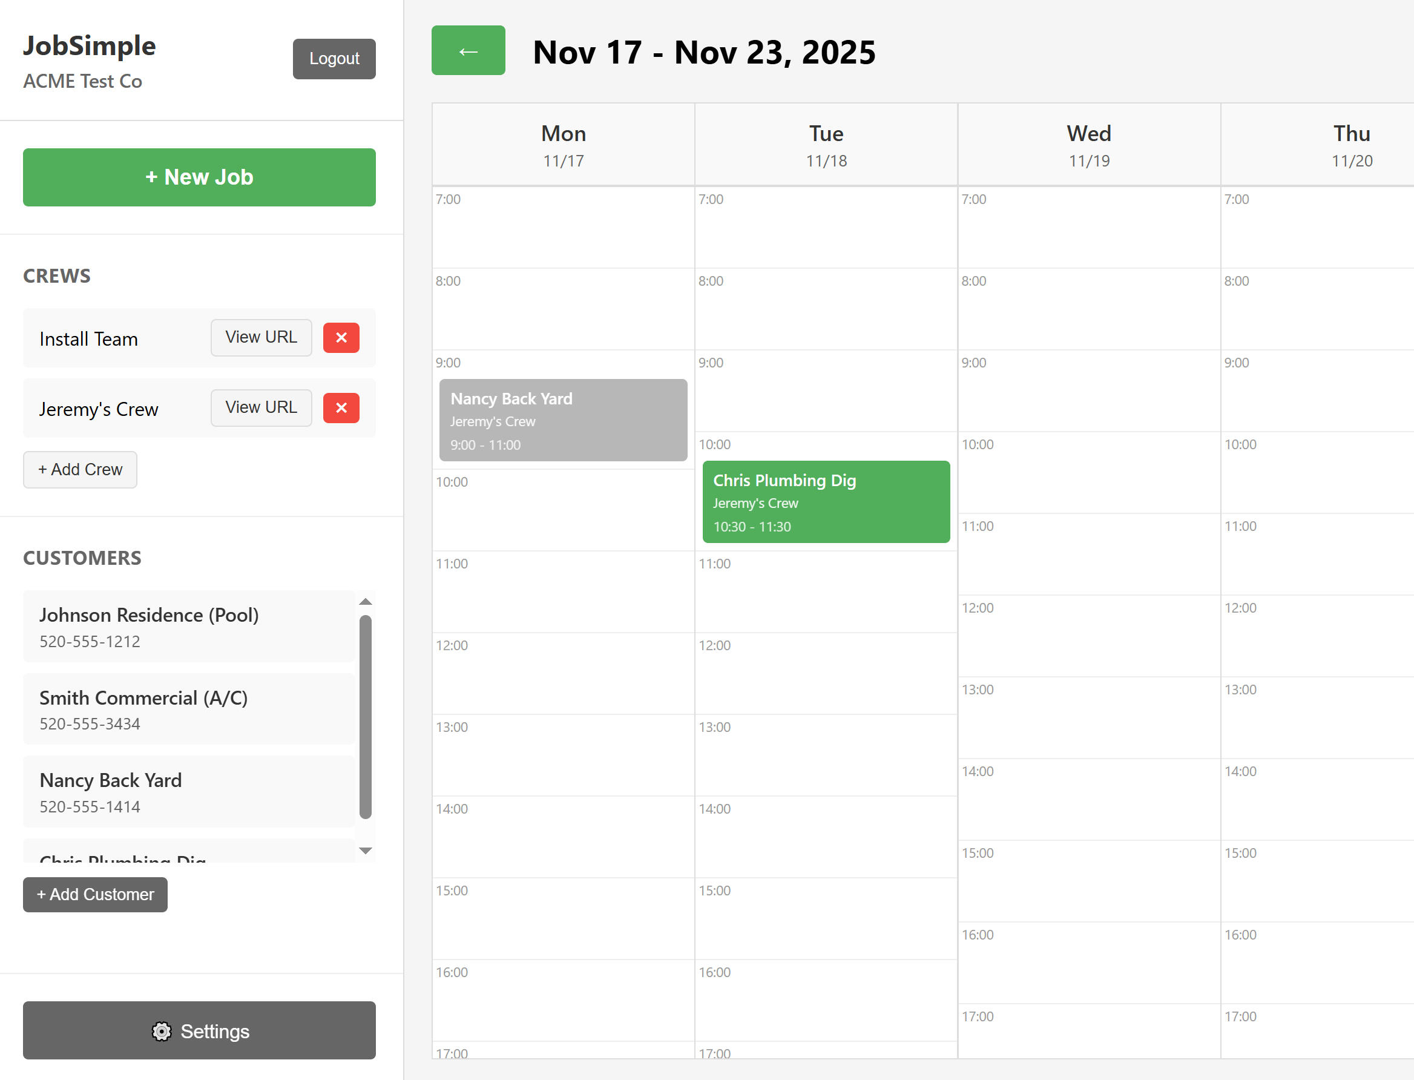Click the customers list scrollbar thumb
Viewport: 1414px width, 1080px height.
point(366,716)
